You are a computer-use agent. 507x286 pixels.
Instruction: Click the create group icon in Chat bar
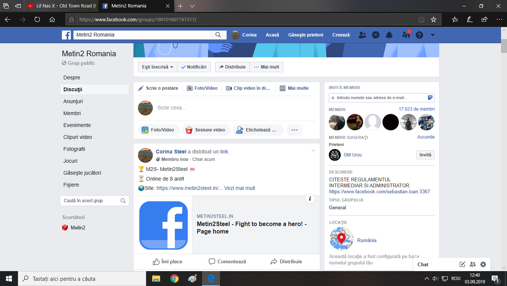473,264
